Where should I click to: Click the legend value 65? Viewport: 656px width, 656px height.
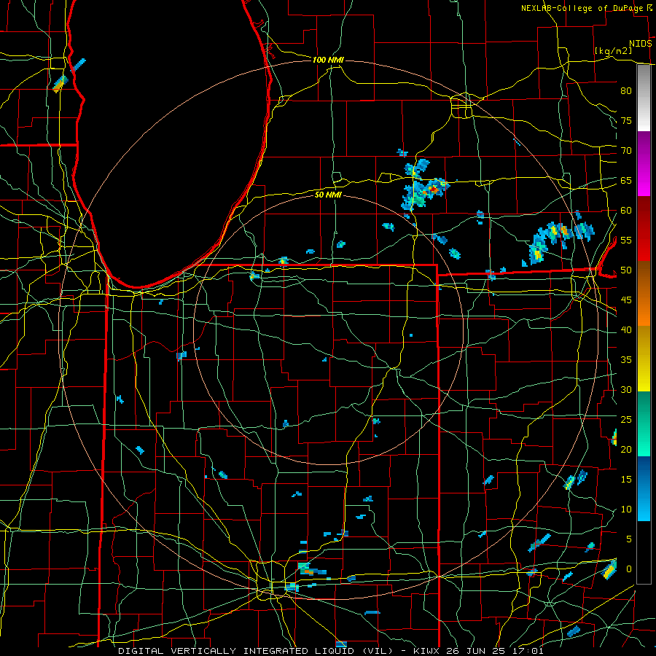pos(626,181)
